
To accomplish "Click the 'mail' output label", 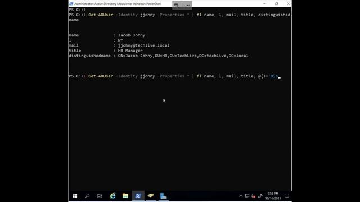I will (74, 45).
